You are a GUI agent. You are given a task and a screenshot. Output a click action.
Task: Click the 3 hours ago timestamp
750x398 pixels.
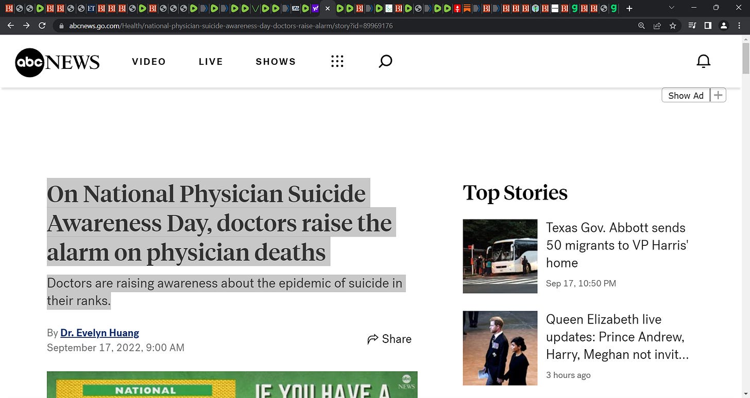(568, 375)
